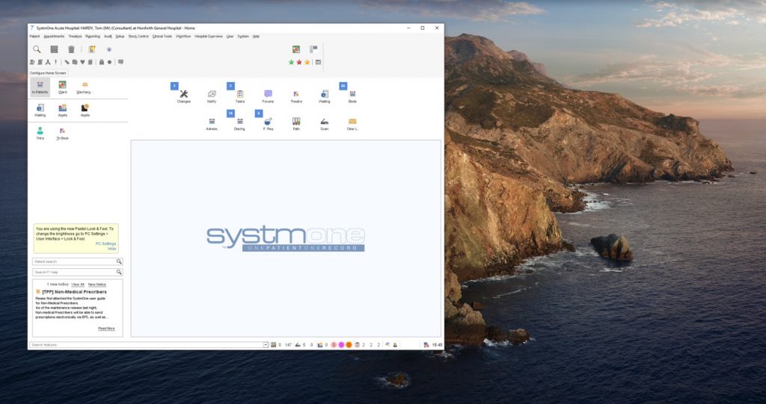The width and height of the screenshot is (766, 404).
Task: Open the Waiting icon in top centre row
Action: click(325, 96)
